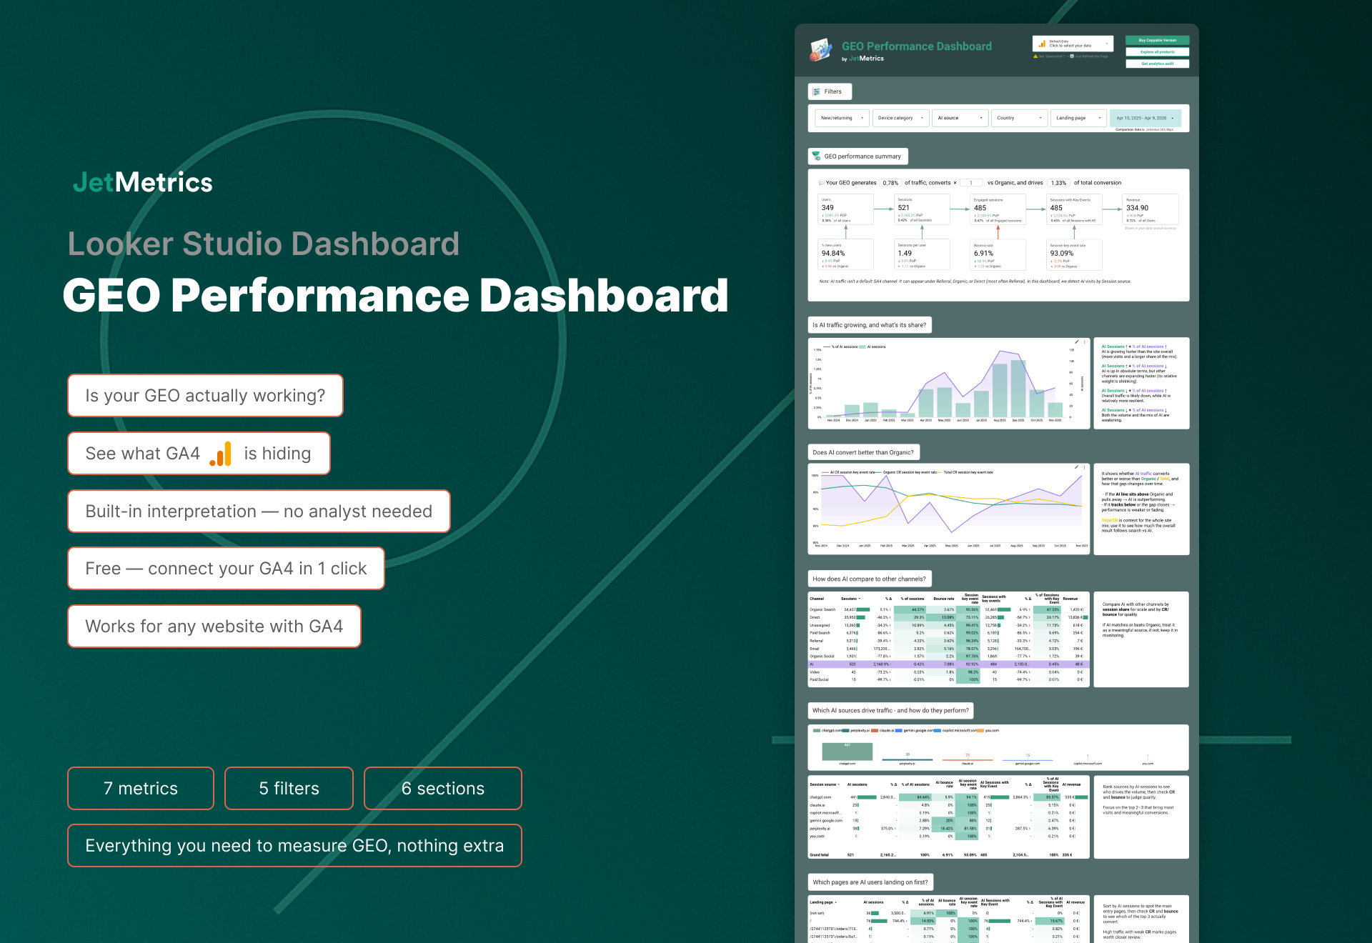The height and width of the screenshot is (943, 1372).
Task: Click GA4 icon in 'See what GA4 is hiding'
Action: click(221, 454)
